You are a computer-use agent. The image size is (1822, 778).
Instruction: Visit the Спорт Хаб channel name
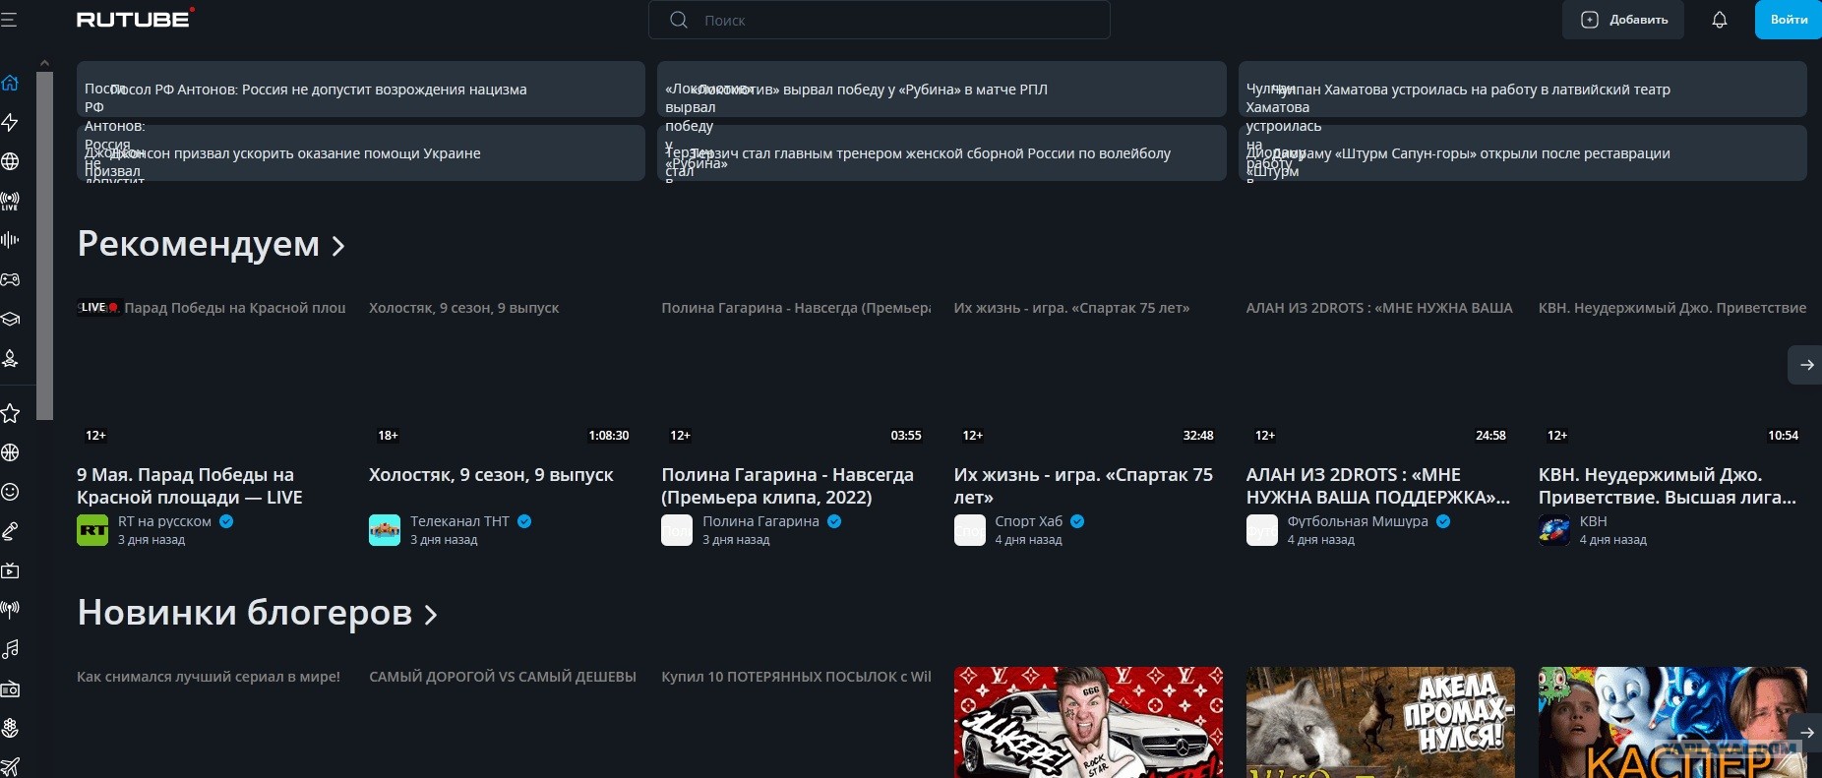click(x=1028, y=521)
